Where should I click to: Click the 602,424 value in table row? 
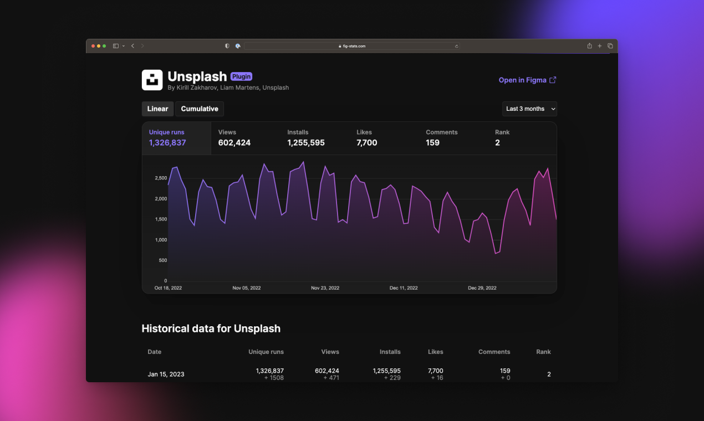[327, 371]
